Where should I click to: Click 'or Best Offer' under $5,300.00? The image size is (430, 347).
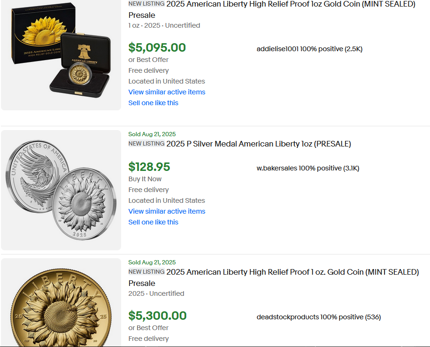(x=148, y=328)
